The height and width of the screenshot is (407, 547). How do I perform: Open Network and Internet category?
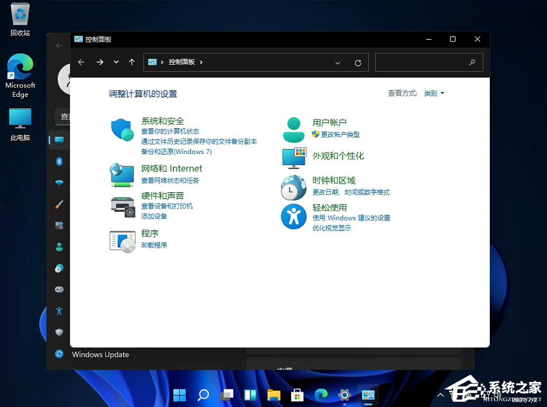172,168
